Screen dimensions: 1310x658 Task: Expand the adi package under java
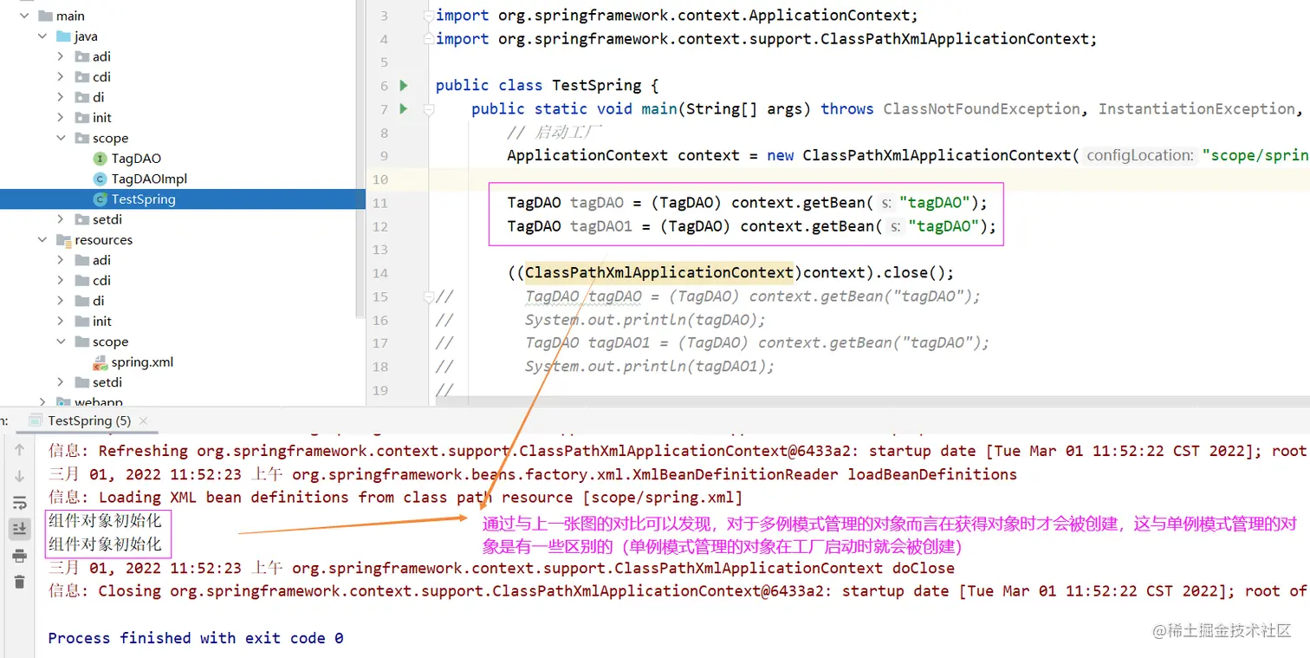pos(61,56)
